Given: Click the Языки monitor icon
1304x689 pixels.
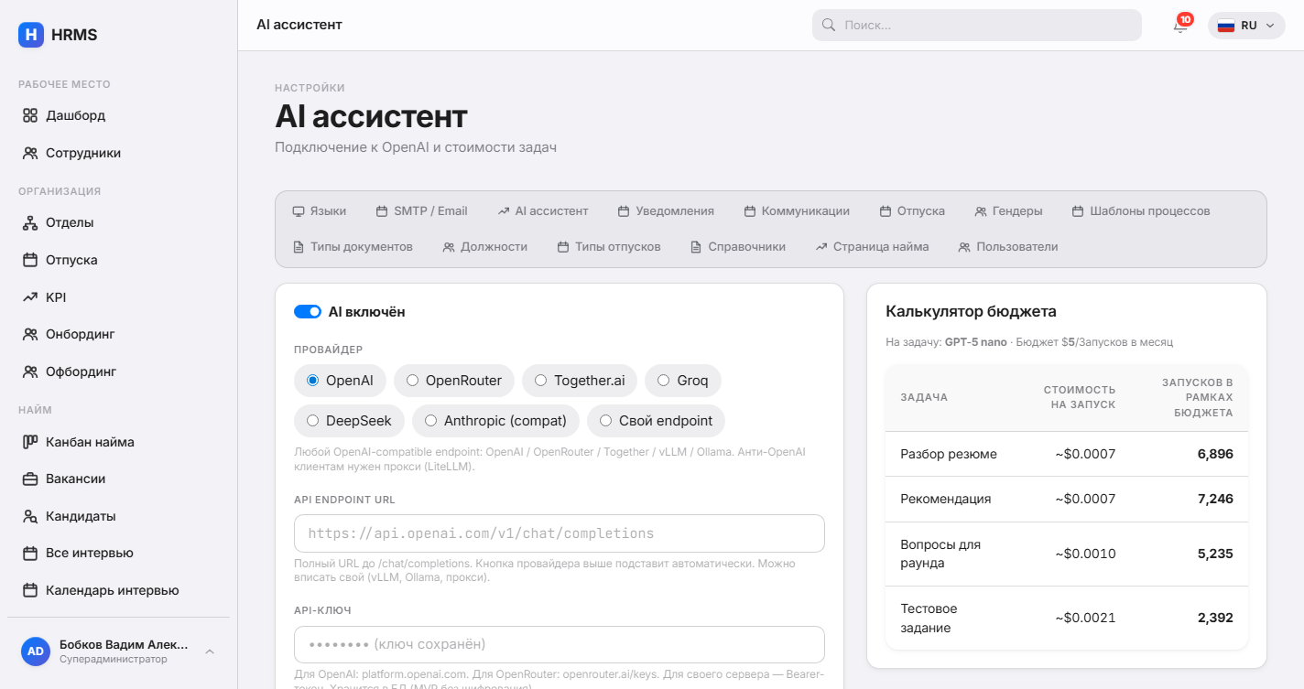Looking at the screenshot, I should pyautogui.click(x=299, y=211).
